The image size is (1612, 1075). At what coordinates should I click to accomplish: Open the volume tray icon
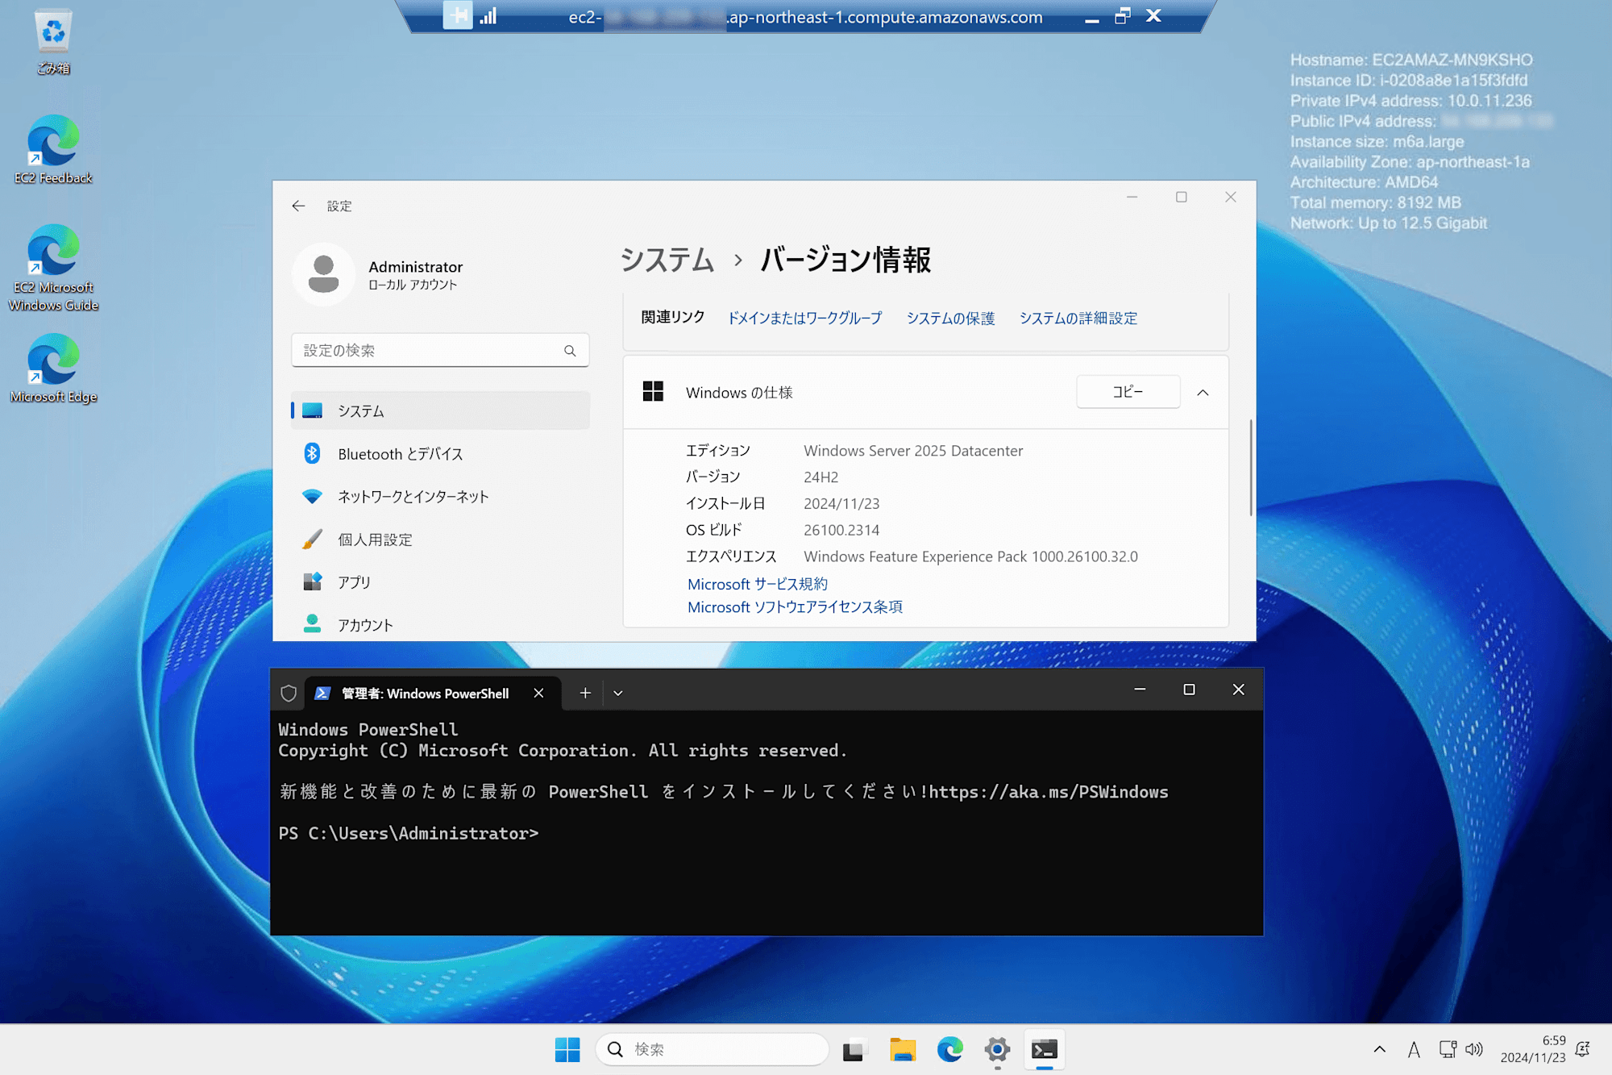click(x=1474, y=1049)
